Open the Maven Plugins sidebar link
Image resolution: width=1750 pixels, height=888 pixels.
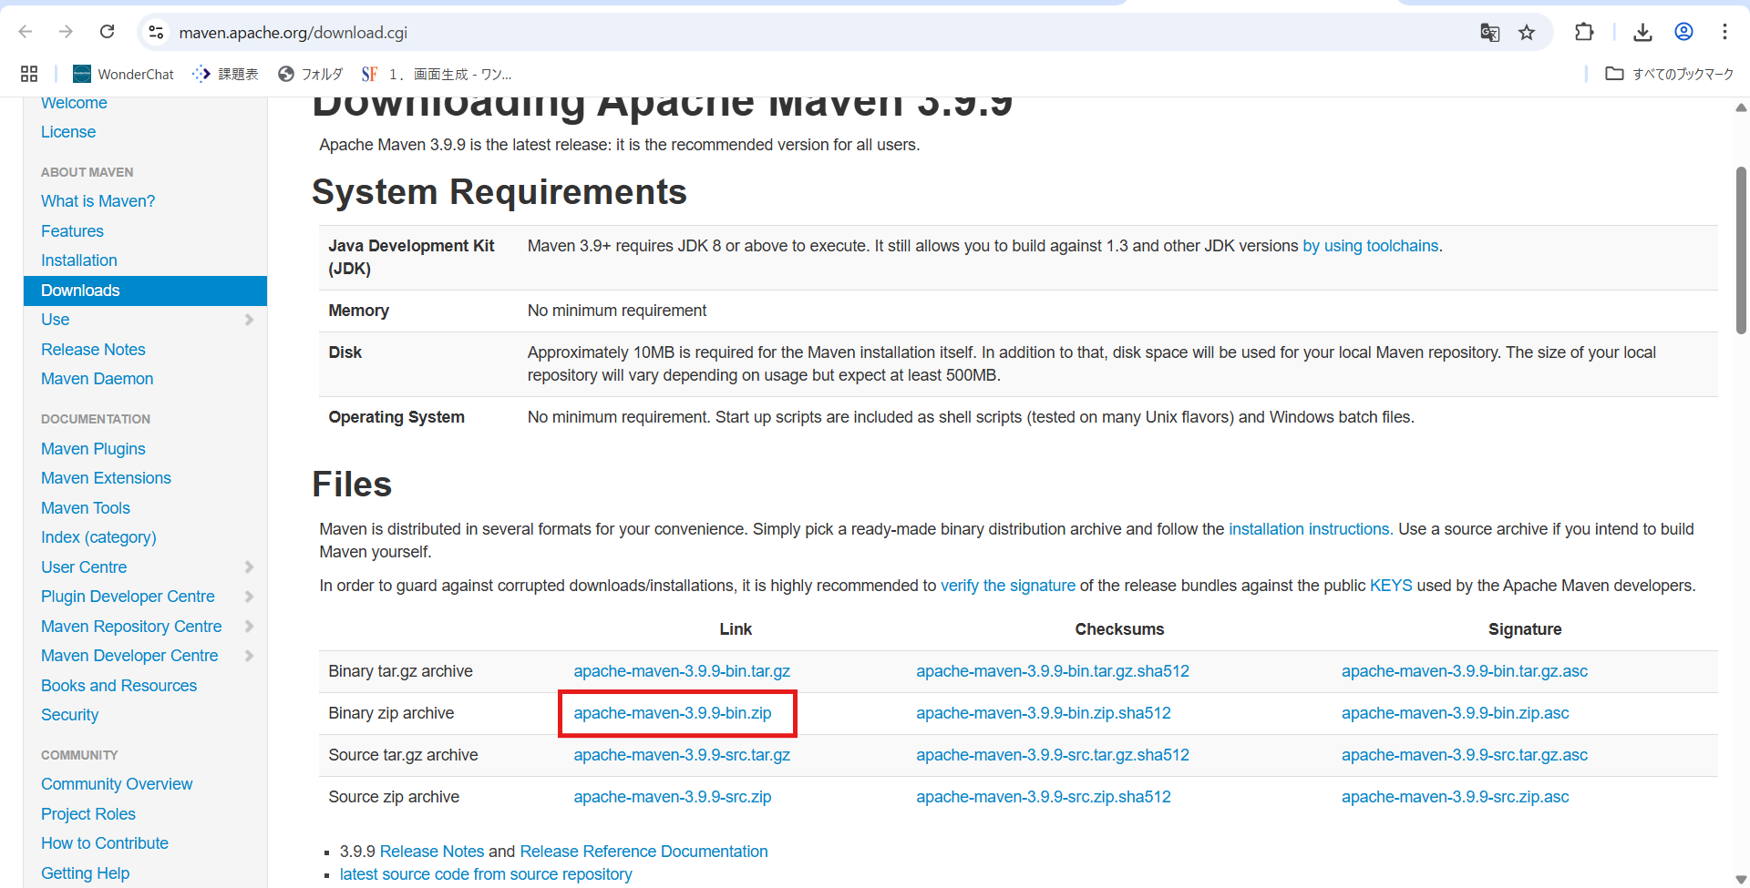[x=93, y=449]
